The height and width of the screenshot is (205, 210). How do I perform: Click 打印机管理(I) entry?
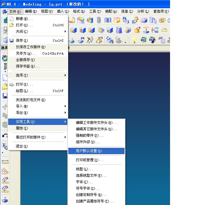tap(97, 160)
